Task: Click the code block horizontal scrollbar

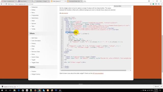Action: [93, 71]
